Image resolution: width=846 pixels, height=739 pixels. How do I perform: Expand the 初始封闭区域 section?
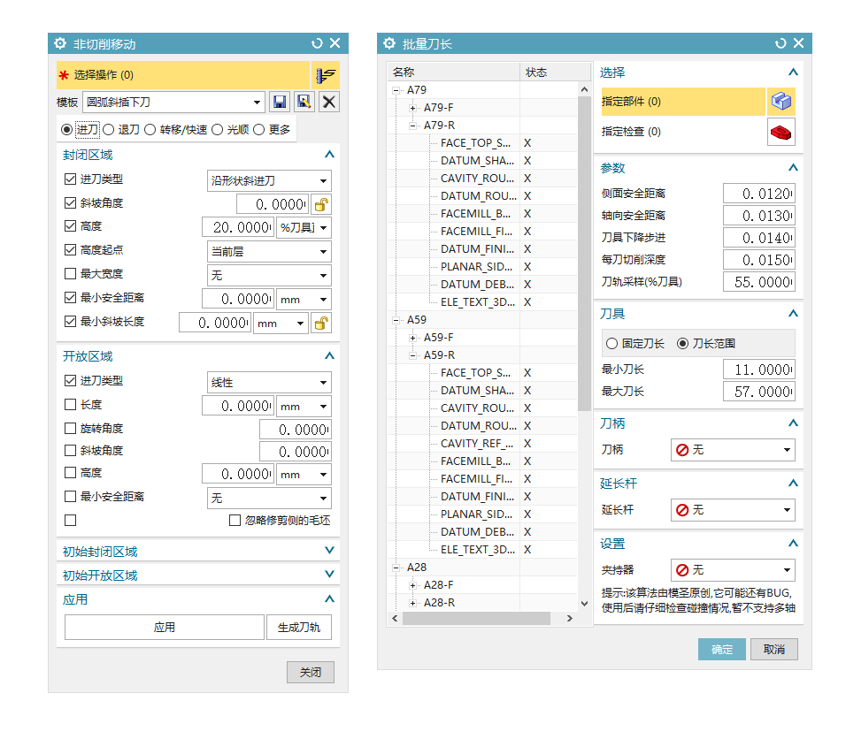[329, 551]
